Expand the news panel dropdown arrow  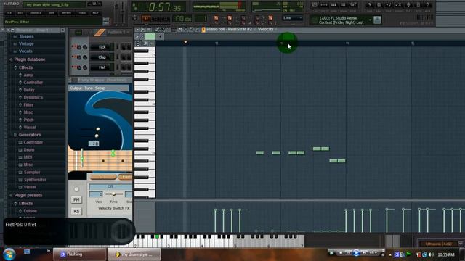point(370,20)
